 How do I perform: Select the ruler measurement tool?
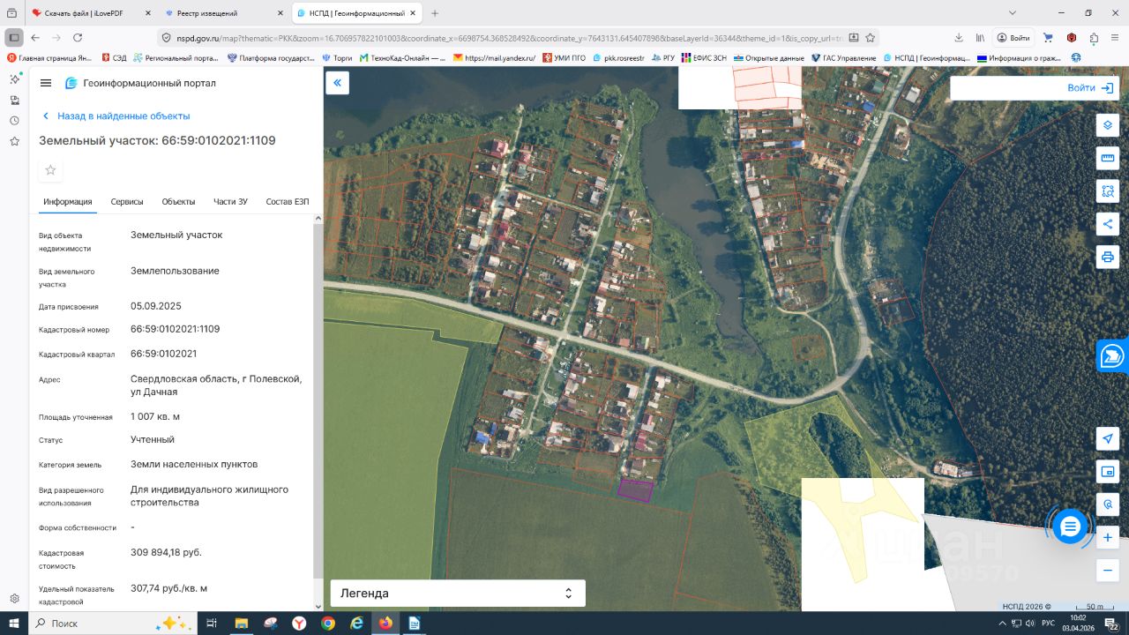tap(1108, 158)
